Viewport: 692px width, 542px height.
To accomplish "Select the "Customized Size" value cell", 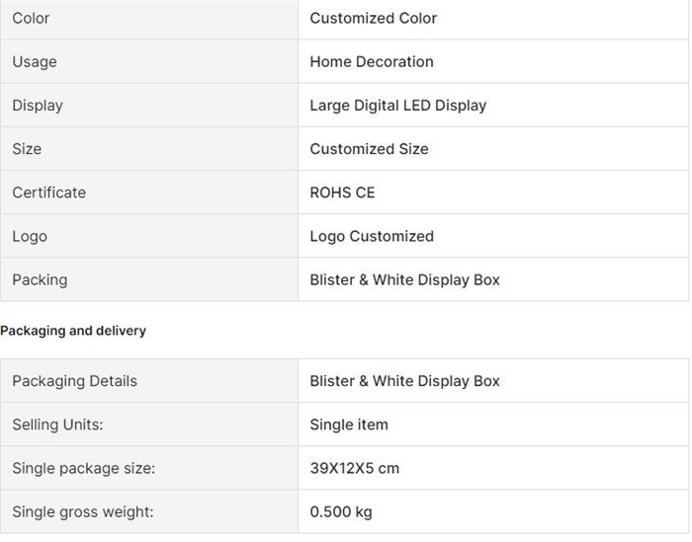I will pos(369,149).
